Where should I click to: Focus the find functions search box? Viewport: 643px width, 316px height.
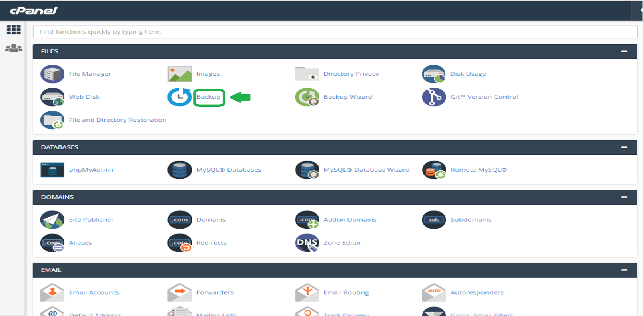[335, 32]
